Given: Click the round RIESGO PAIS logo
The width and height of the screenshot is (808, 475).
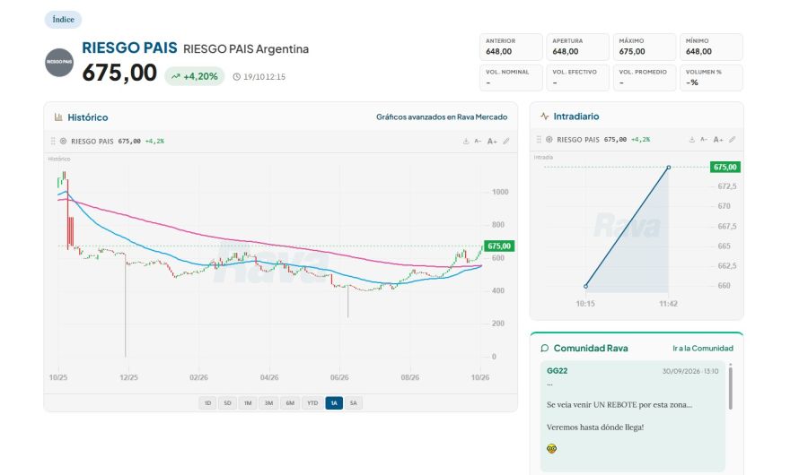Looking at the screenshot, I should (59, 62).
